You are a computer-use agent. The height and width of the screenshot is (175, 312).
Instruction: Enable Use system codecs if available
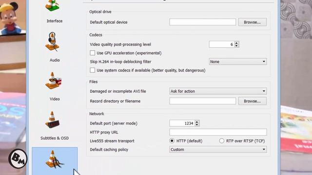point(92,70)
